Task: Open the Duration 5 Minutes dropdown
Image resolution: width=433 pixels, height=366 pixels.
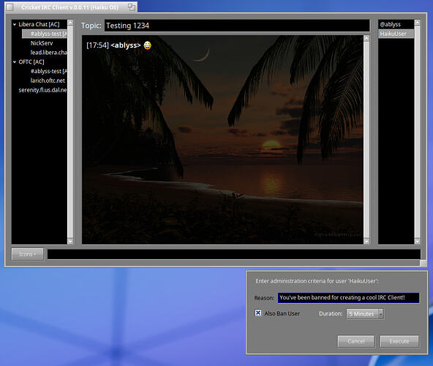Action: (365, 314)
